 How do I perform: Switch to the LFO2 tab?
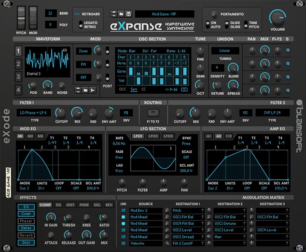click(x=153, y=136)
